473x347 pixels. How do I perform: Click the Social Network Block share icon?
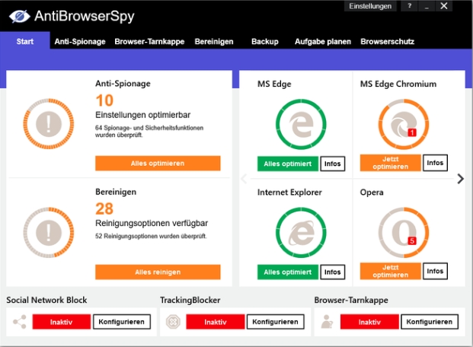tap(20, 322)
